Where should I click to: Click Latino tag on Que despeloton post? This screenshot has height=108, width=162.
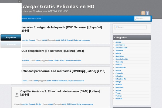point(56,60)
